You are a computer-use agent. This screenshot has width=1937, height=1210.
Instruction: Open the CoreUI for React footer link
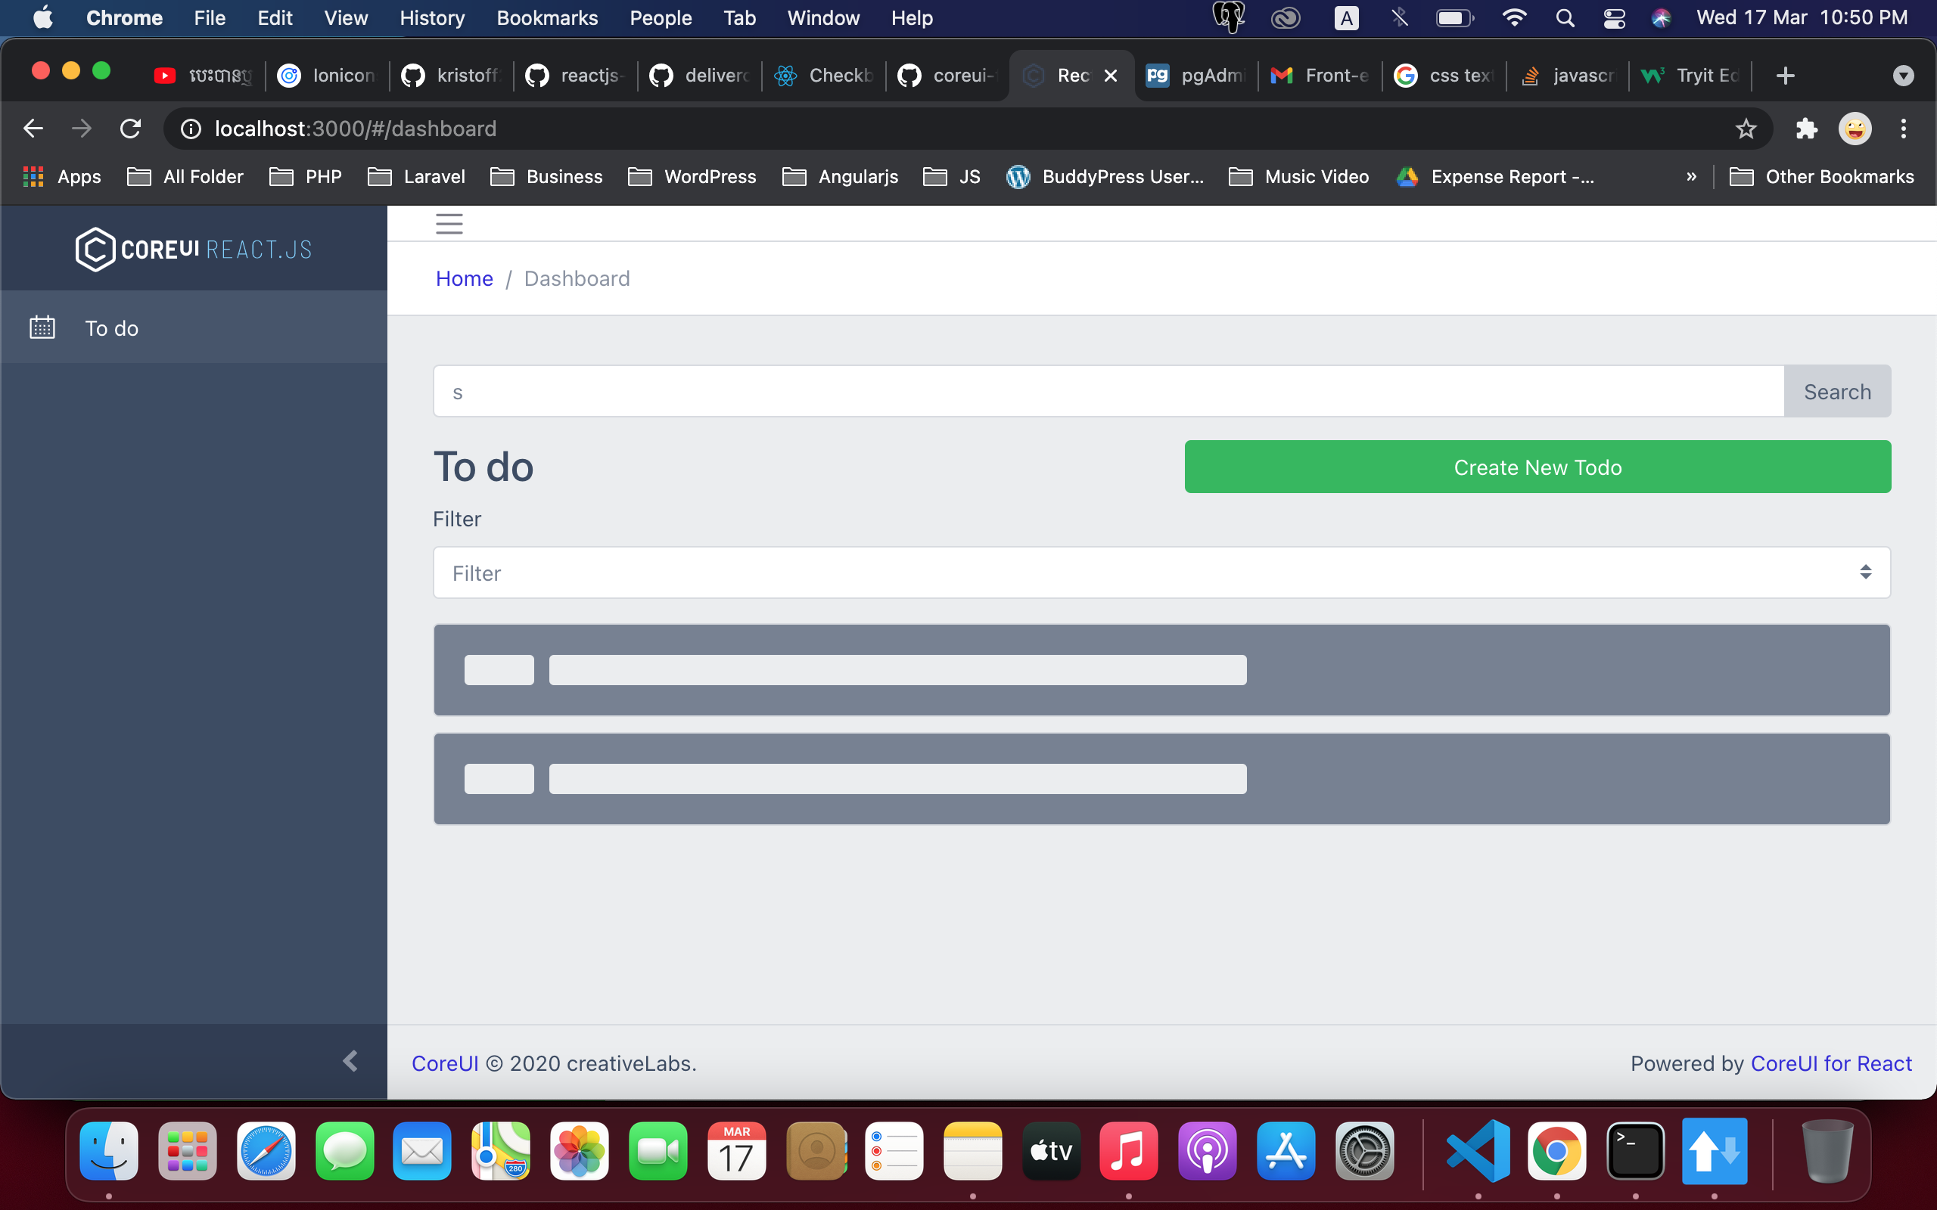(1831, 1063)
